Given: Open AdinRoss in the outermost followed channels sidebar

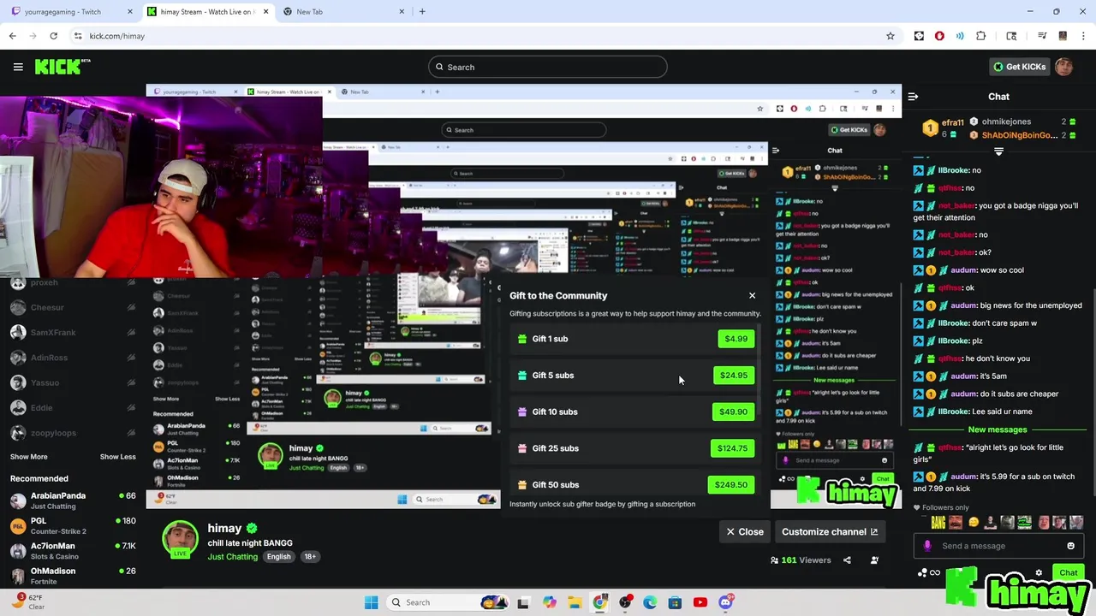Looking at the screenshot, I should (73, 358).
